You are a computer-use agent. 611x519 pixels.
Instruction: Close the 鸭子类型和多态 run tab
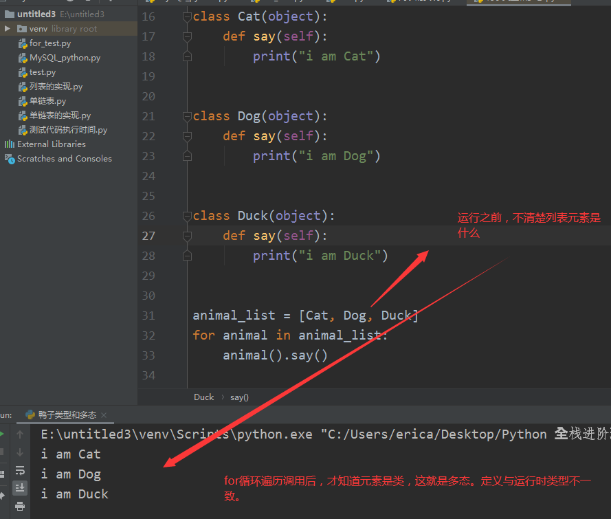(x=104, y=415)
